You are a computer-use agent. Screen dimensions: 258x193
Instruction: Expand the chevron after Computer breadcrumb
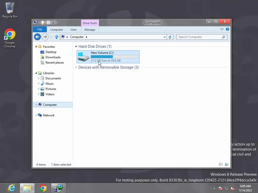pos(87,37)
